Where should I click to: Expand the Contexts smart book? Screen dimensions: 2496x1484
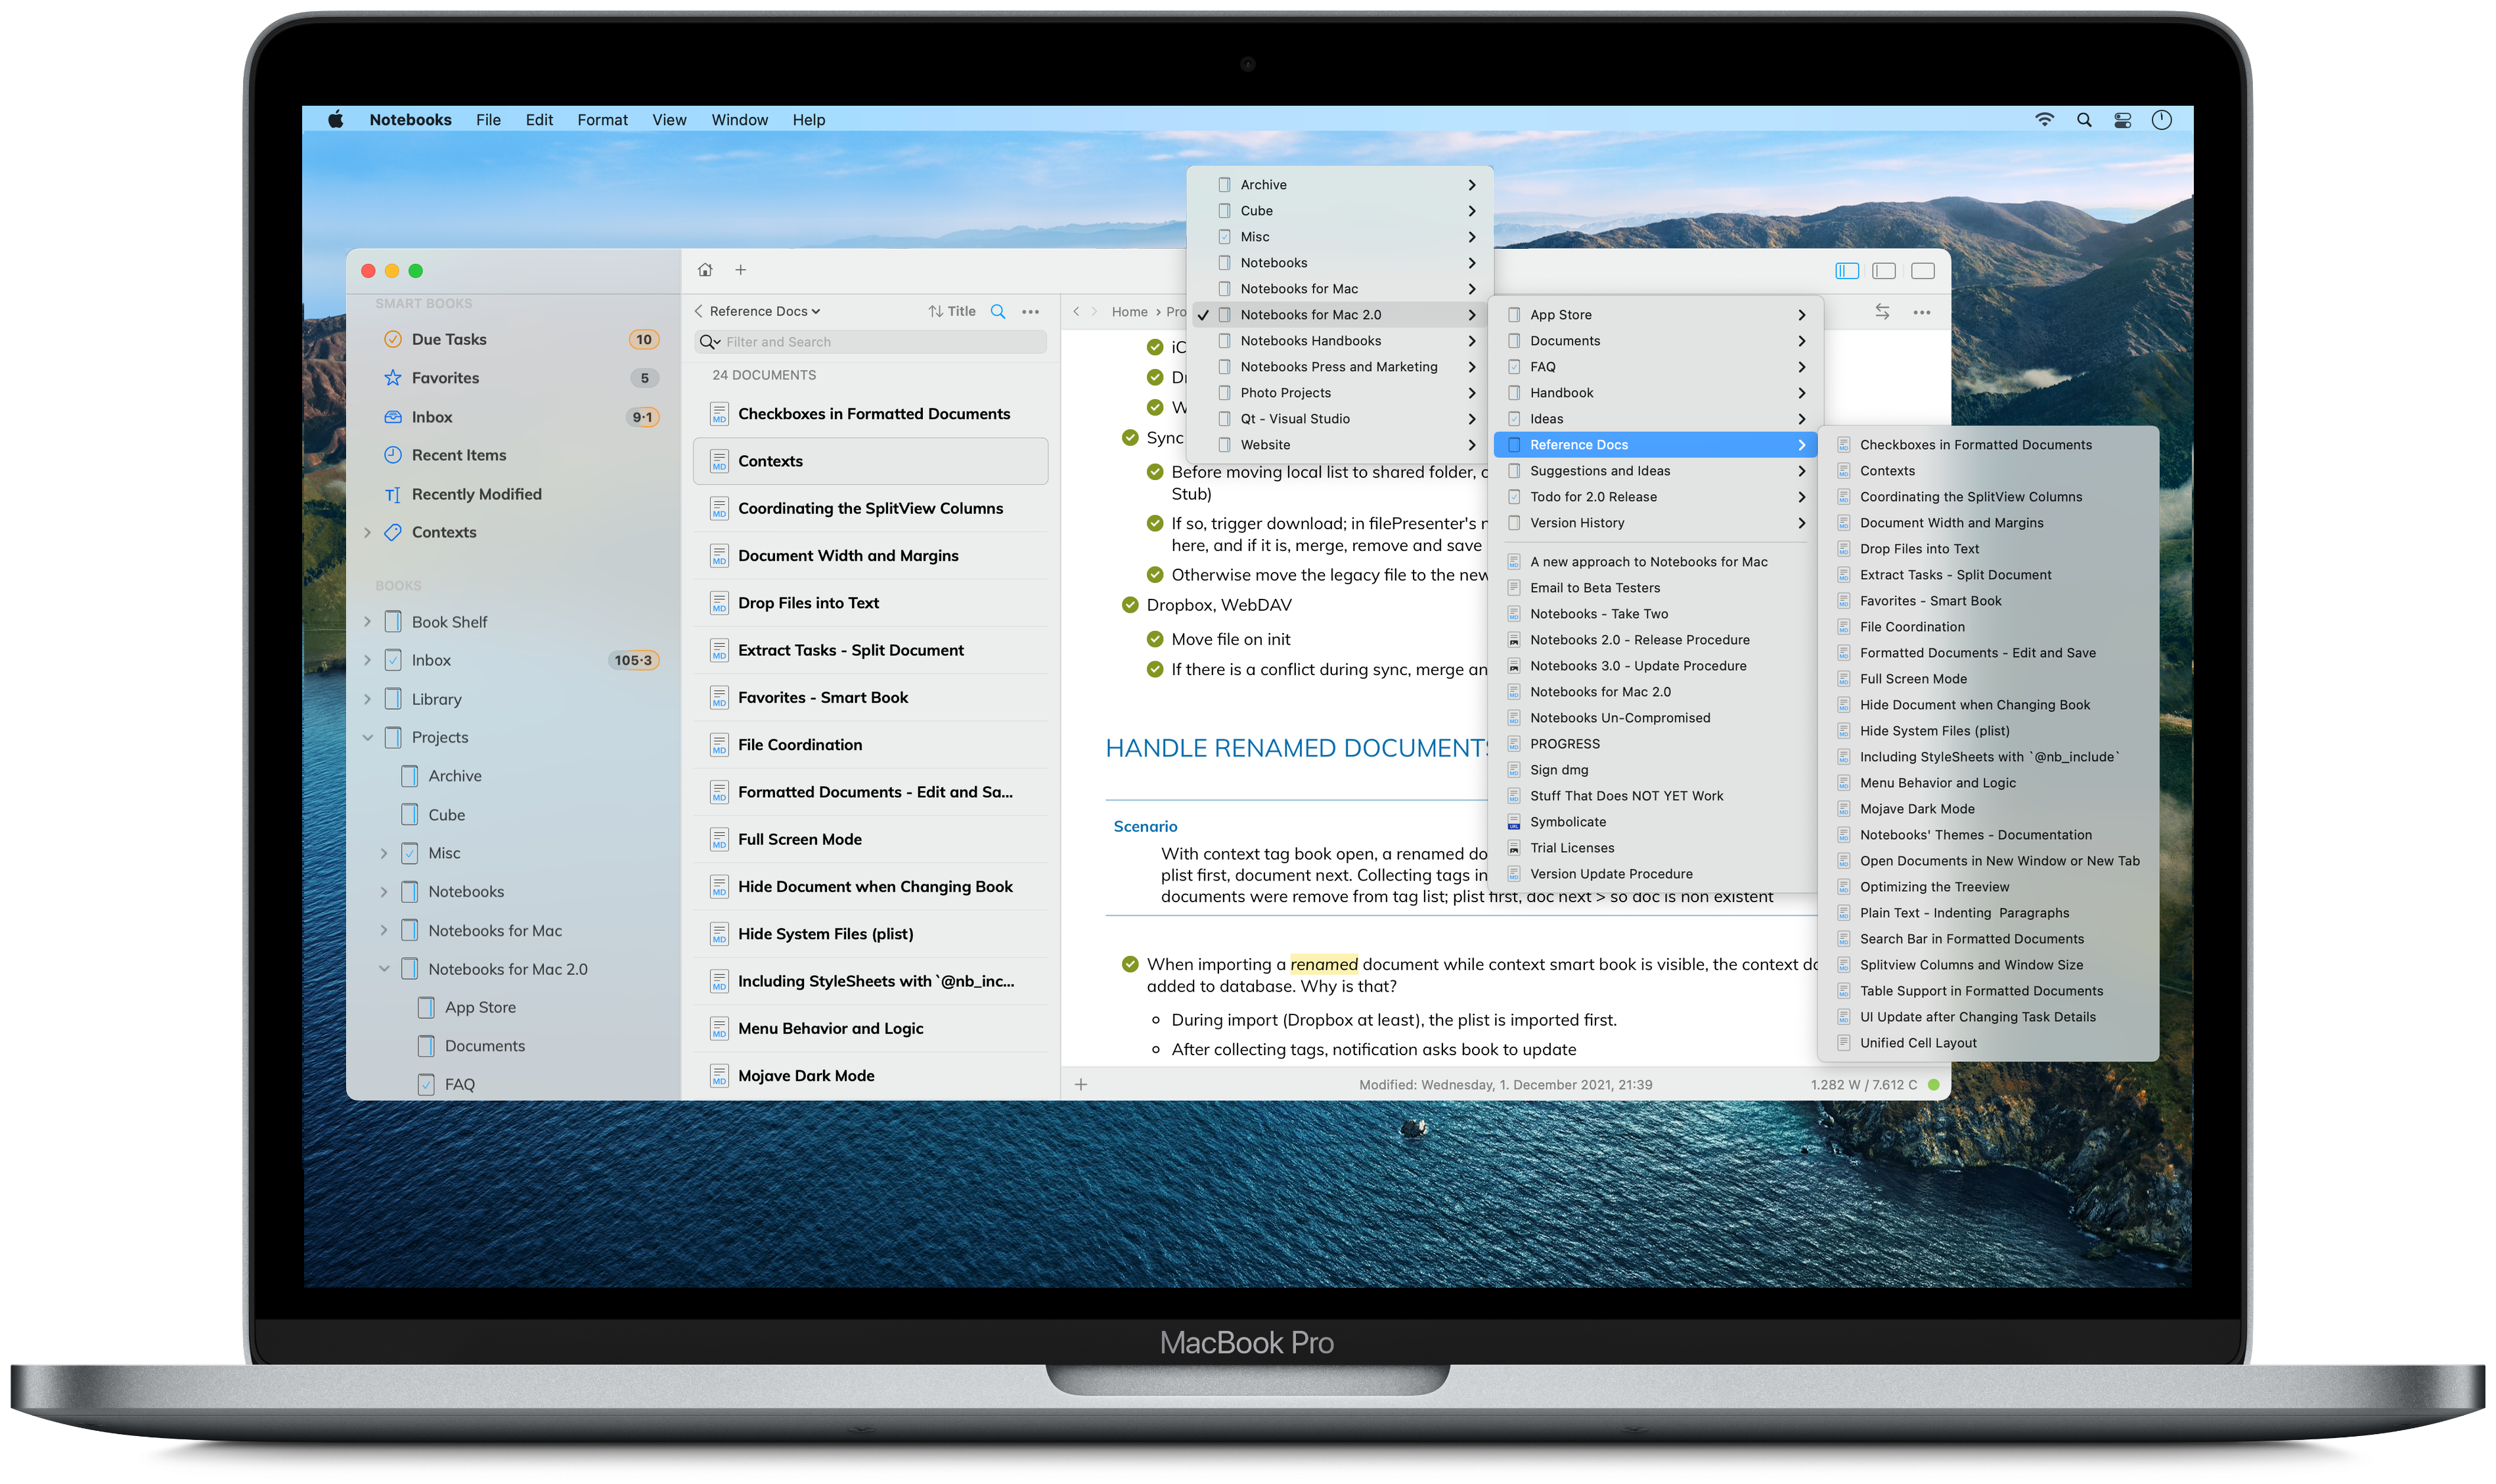point(367,532)
